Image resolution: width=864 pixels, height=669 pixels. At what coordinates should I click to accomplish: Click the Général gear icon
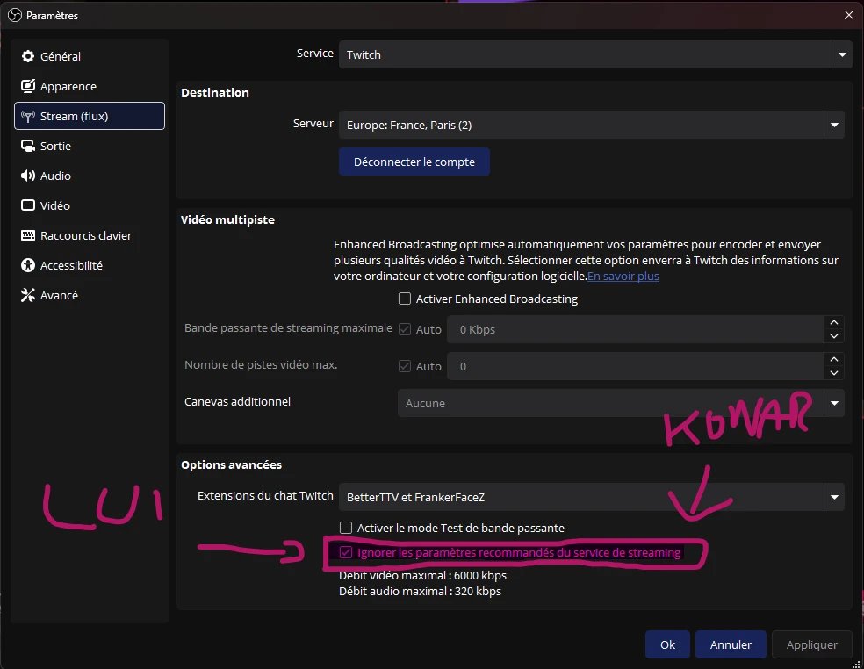pos(27,56)
